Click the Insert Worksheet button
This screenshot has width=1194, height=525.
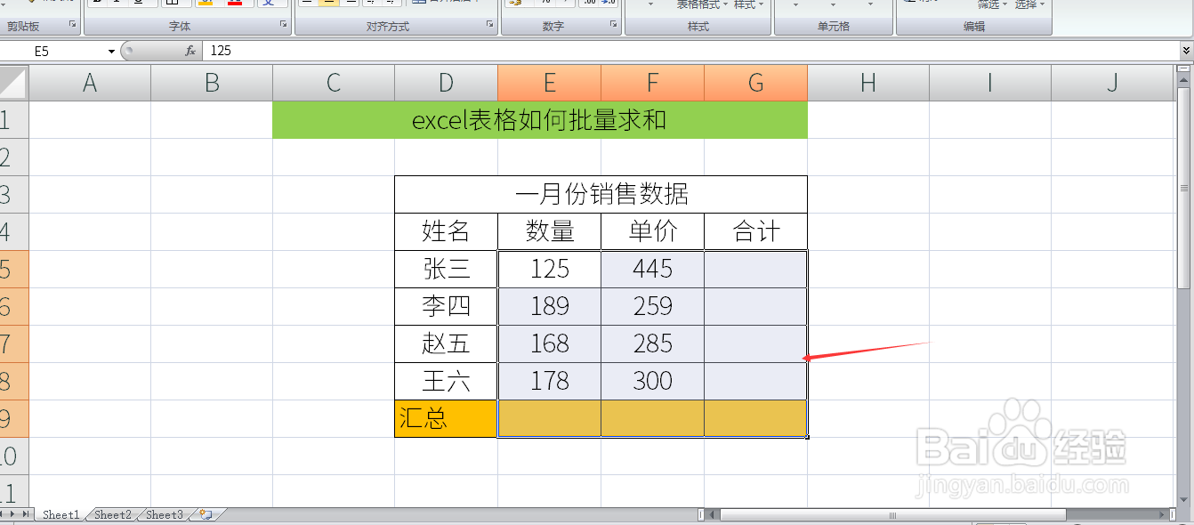tap(203, 514)
